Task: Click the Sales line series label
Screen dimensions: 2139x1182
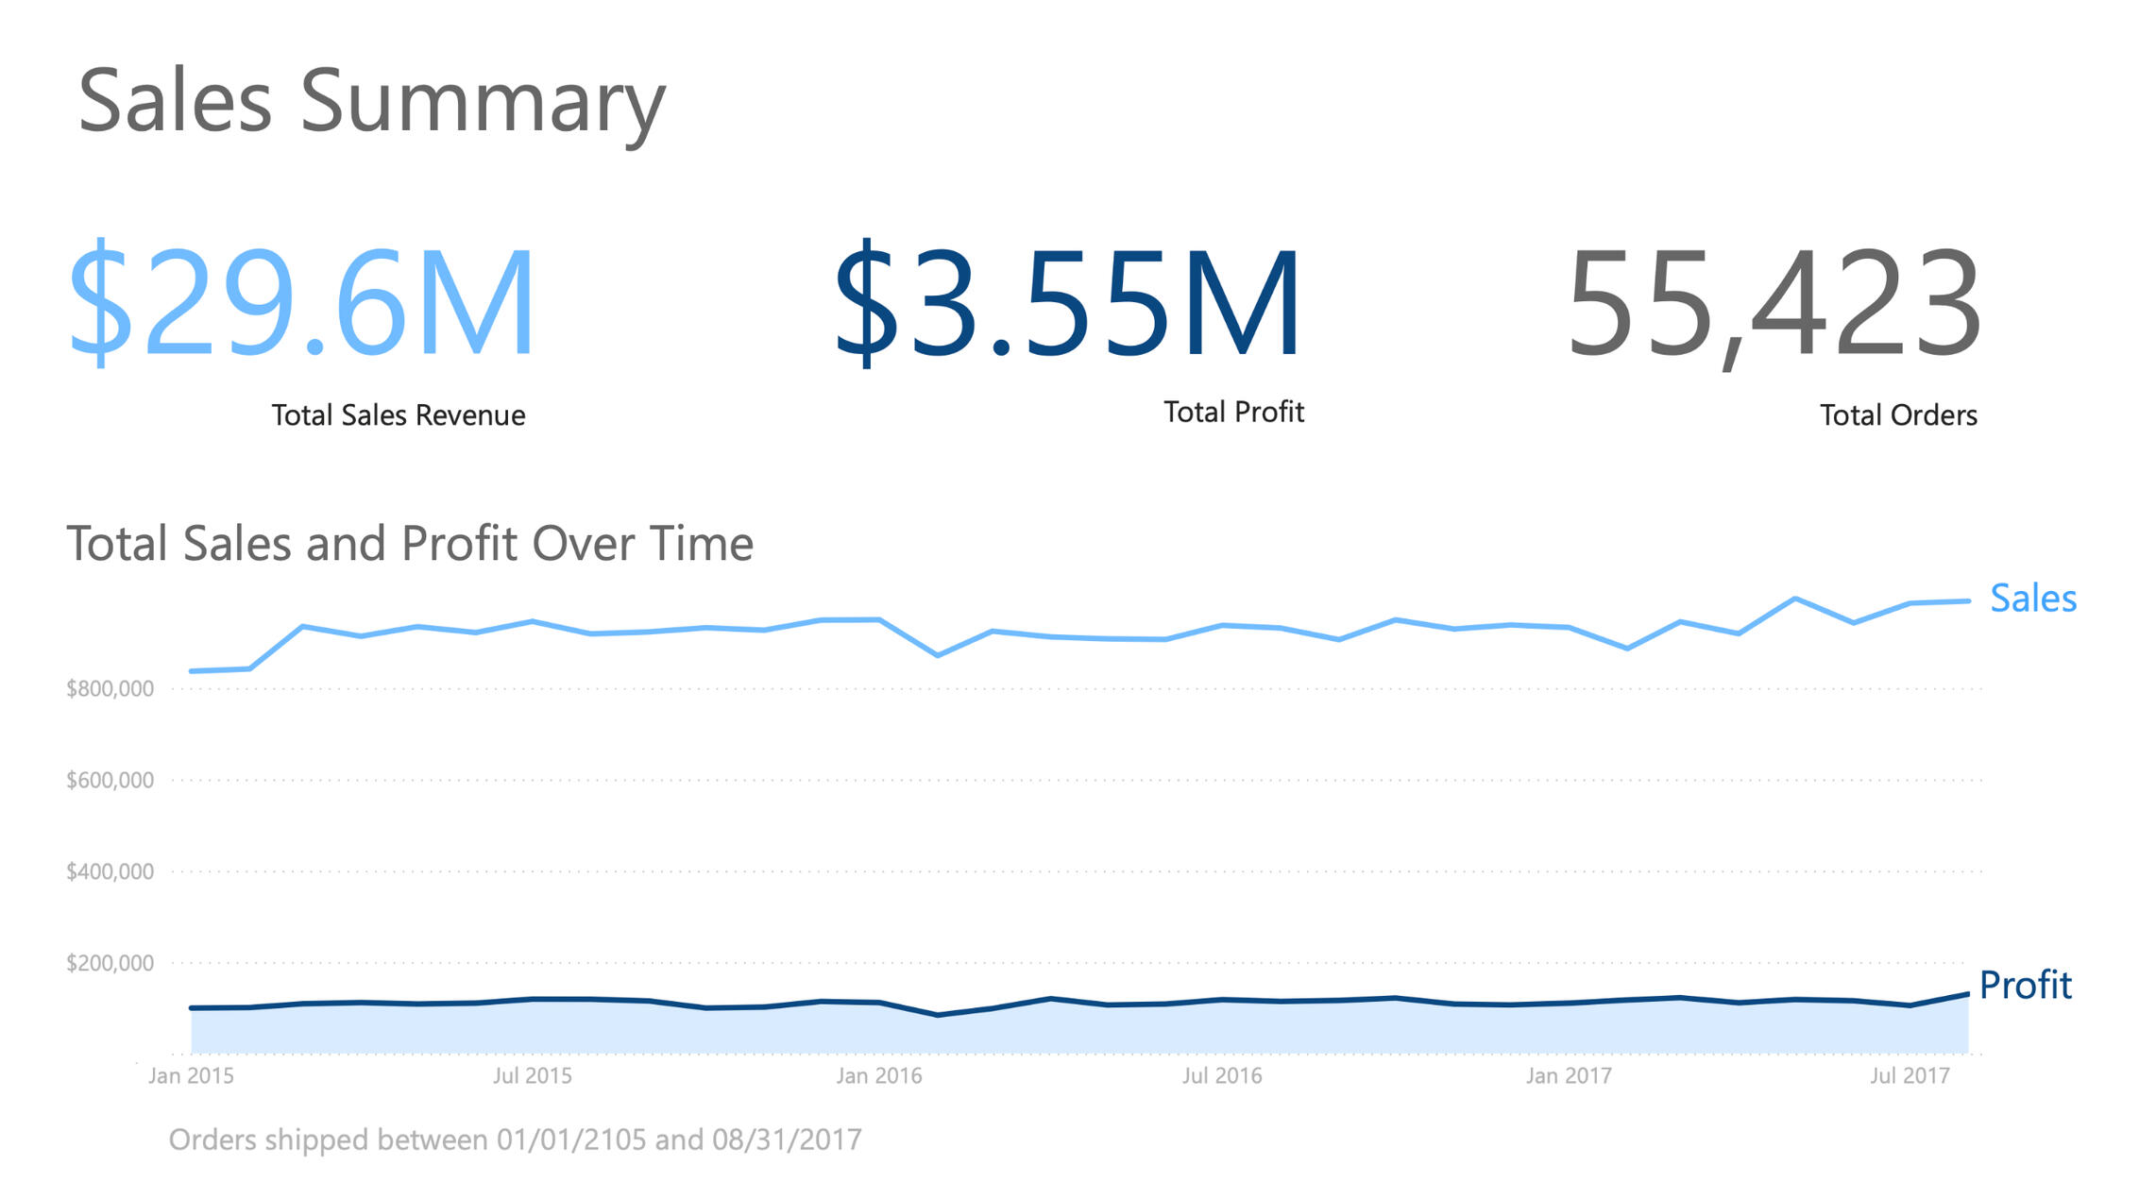Action: click(x=2032, y=599)
